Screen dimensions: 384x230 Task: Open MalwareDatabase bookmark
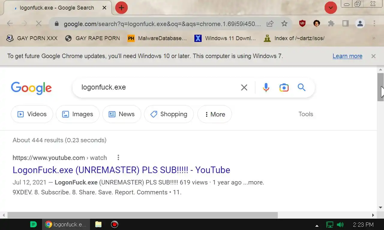coord(157,38)
